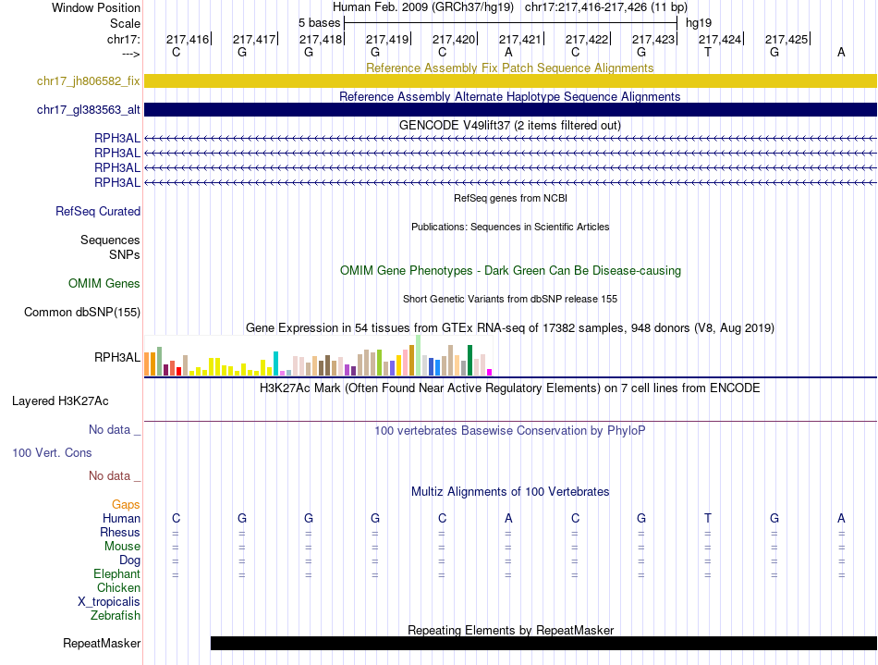Click the Scale label
The image size is (878, 665).
[x=125, y=23]
